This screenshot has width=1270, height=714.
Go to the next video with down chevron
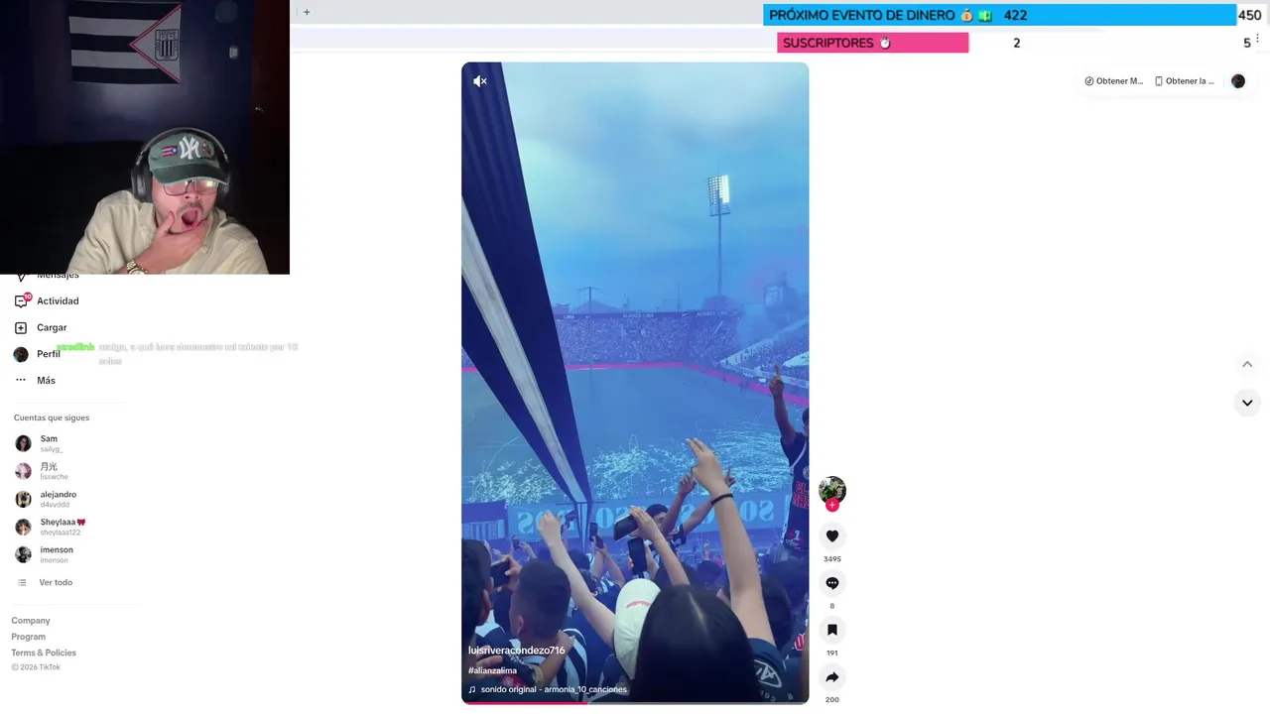[x=1247, y=403]
